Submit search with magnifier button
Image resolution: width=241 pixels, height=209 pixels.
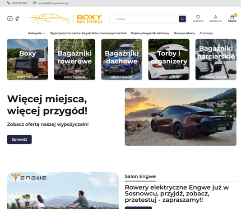(182, 19)
